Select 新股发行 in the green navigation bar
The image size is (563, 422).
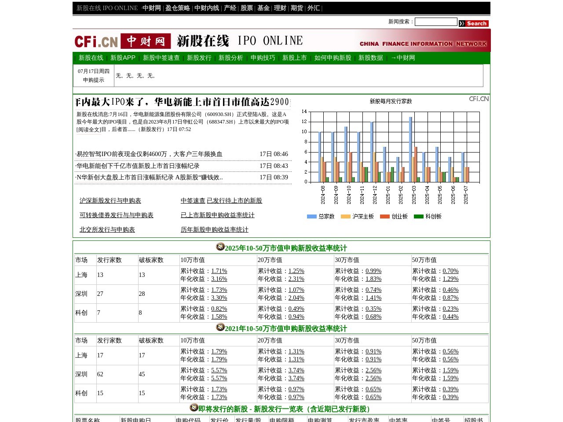(x=199, y=58)
